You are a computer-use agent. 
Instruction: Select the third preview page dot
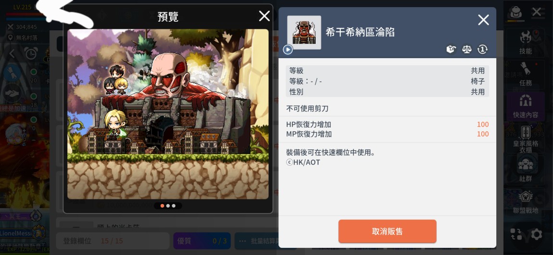point(174,206)
